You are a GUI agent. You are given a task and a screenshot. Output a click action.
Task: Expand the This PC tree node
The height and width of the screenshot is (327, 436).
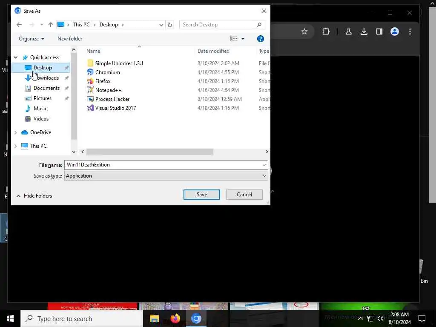pyautogui.click(x=16, y=146)
